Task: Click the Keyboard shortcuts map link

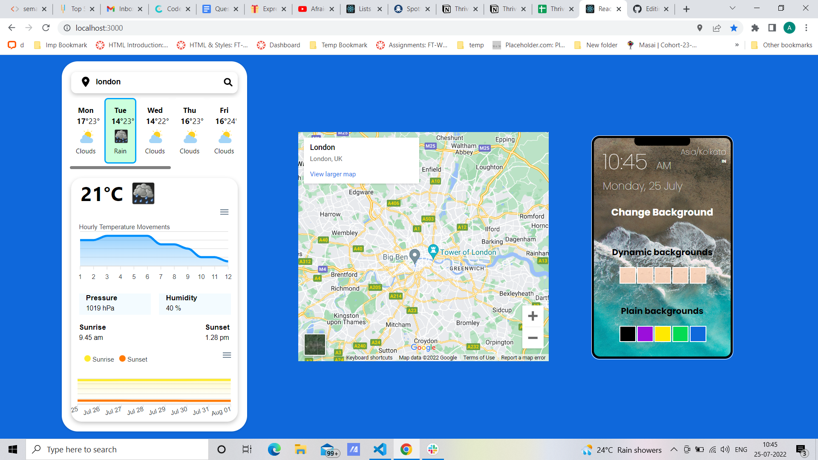Action: click(x=369, y=358)
